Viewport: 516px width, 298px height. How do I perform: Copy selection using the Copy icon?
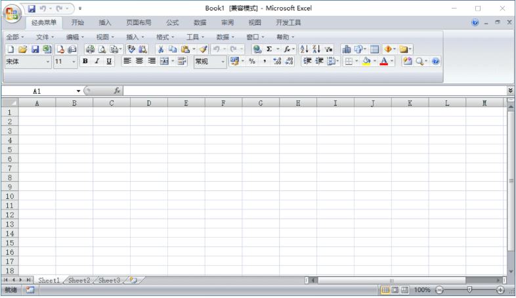173,49
